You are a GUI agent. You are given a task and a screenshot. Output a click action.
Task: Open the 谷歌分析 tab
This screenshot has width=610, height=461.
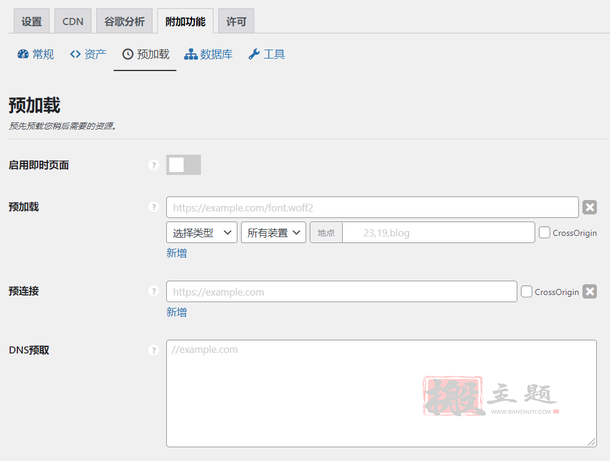(124, 21)
